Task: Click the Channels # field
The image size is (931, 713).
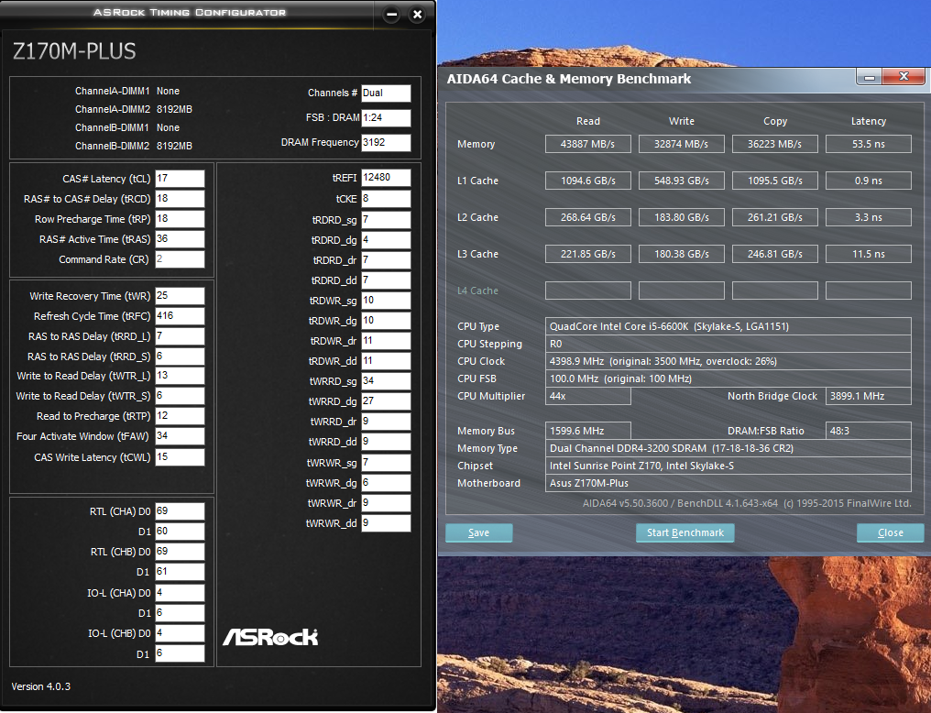Action: tap(386, 93)
